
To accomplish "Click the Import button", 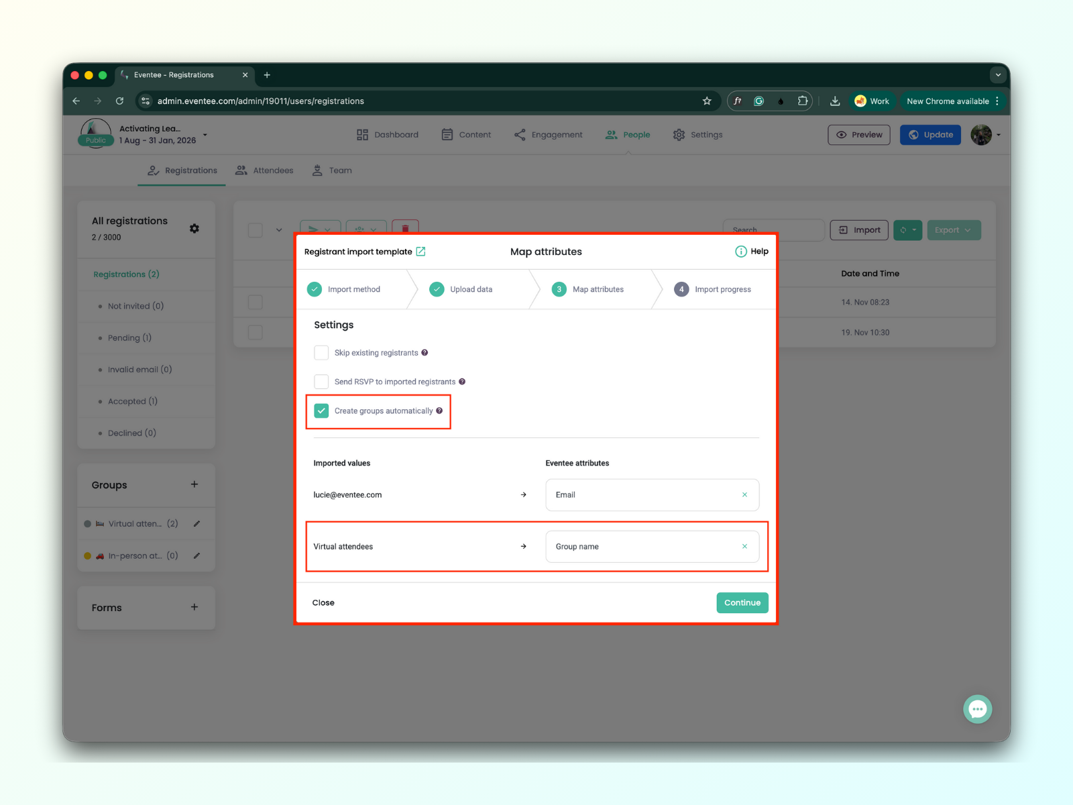I will click(860, 230).
